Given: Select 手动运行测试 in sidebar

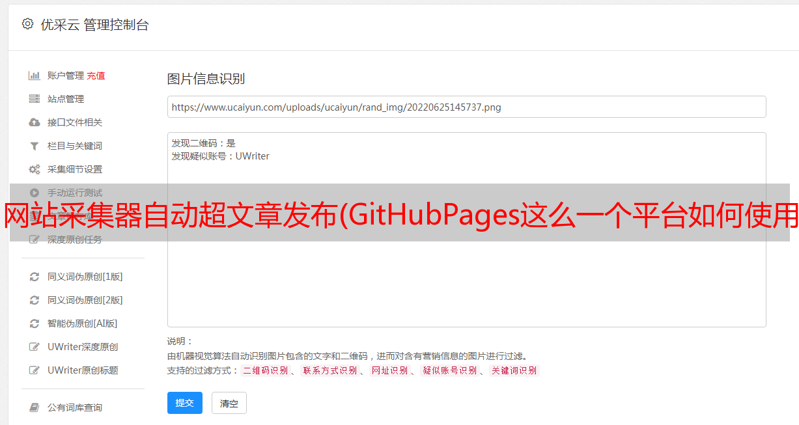Looking at the screenshot, I should coord(75,193).
